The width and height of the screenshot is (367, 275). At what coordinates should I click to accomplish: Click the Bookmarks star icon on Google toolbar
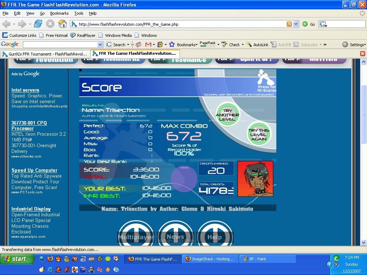pos(172,44)
